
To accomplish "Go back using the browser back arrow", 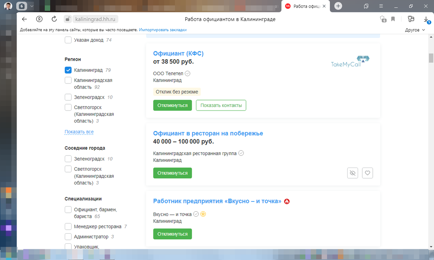I will (x=24, y=19).
